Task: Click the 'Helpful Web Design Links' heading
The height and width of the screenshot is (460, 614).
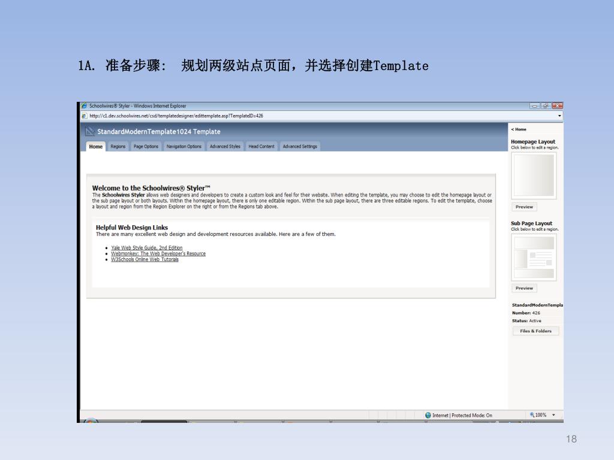Action: pyautogui.click(x=131, y=227)
